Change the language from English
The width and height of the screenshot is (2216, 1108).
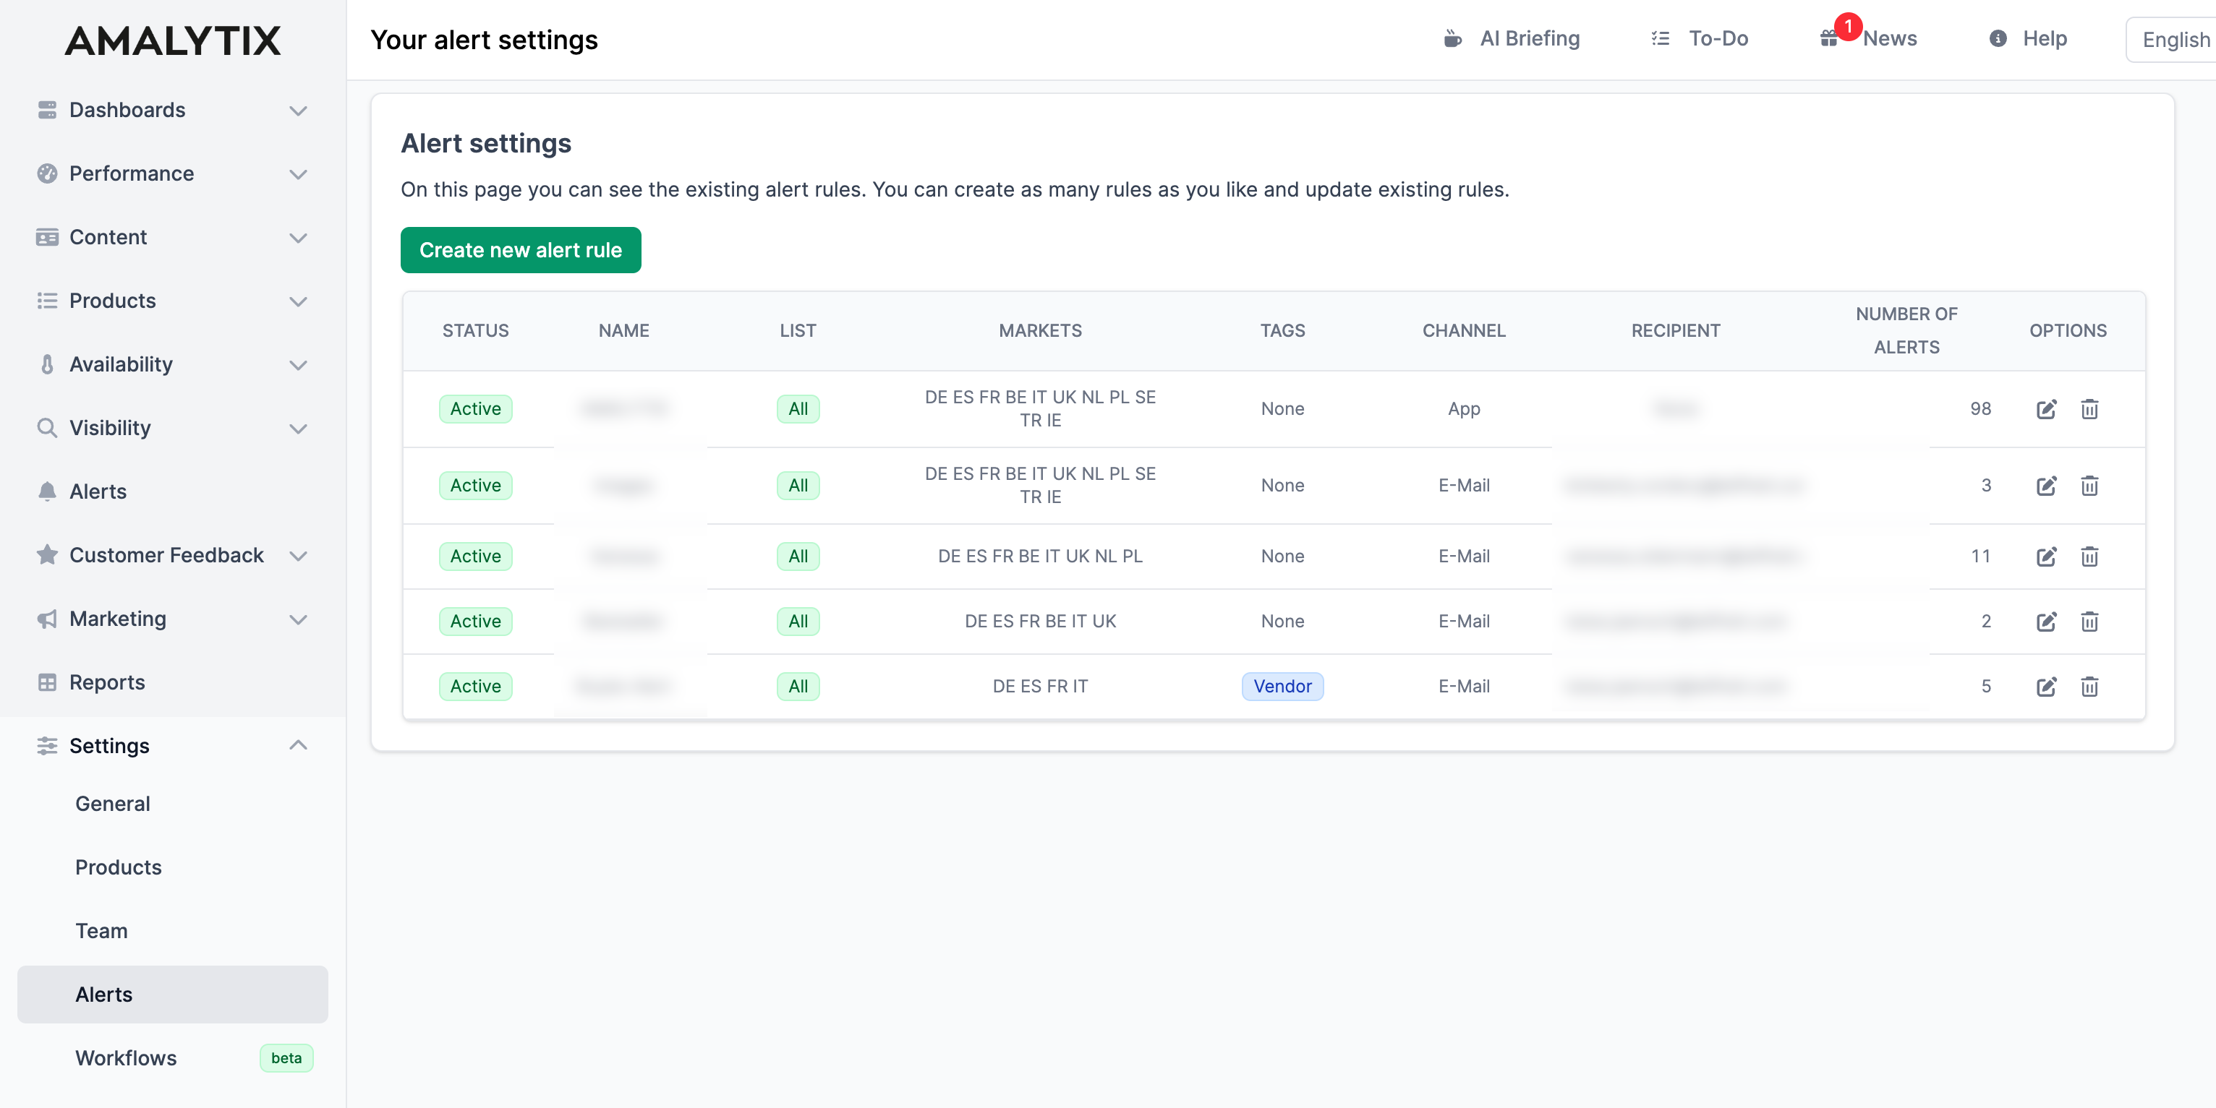pos(2175,39)
